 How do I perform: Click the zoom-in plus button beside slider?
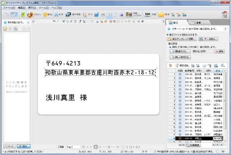click(x=118, y=147)
